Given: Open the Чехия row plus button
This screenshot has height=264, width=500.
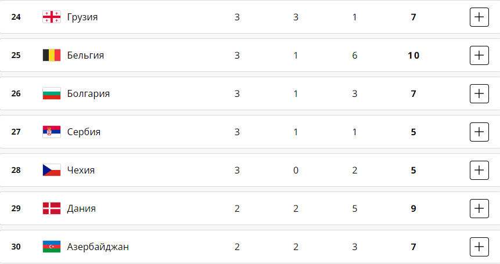Looking at the screenshot, I should click(x=479, y=171).
